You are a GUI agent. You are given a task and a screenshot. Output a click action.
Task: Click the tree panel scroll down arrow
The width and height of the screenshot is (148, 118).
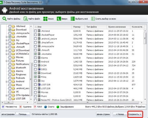pyautogui.click(x=31, y=99)
